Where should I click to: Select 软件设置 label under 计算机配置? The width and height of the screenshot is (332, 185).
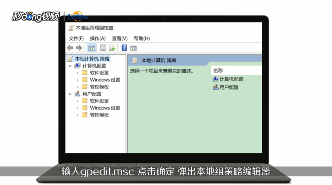click(99, 73)
